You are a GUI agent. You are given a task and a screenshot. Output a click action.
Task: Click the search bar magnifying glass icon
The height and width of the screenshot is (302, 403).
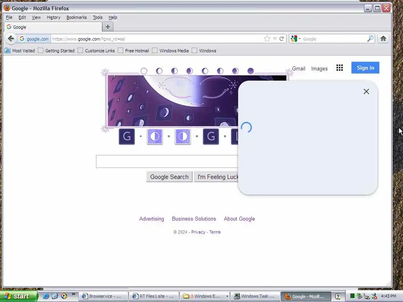tap(370, 39)
